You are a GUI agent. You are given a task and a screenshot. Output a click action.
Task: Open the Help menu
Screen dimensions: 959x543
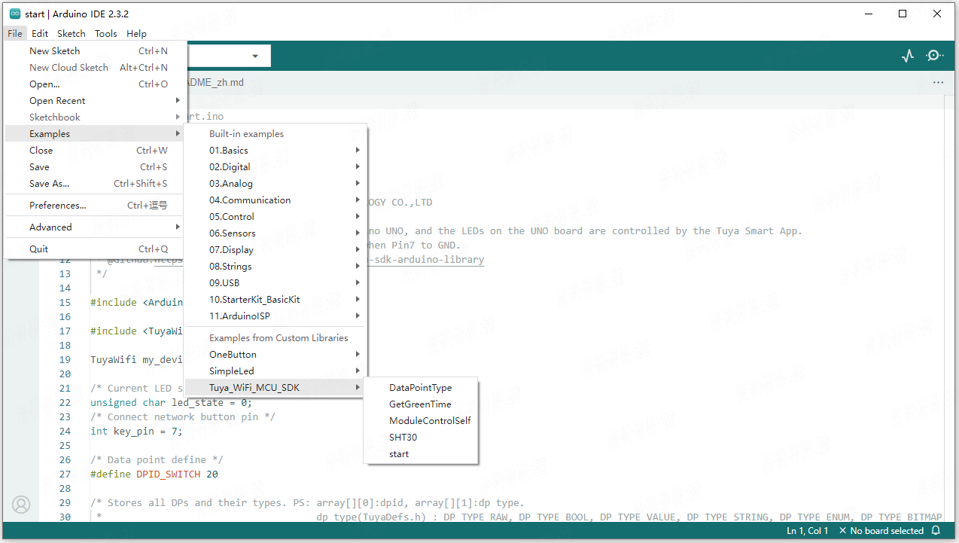136,33
